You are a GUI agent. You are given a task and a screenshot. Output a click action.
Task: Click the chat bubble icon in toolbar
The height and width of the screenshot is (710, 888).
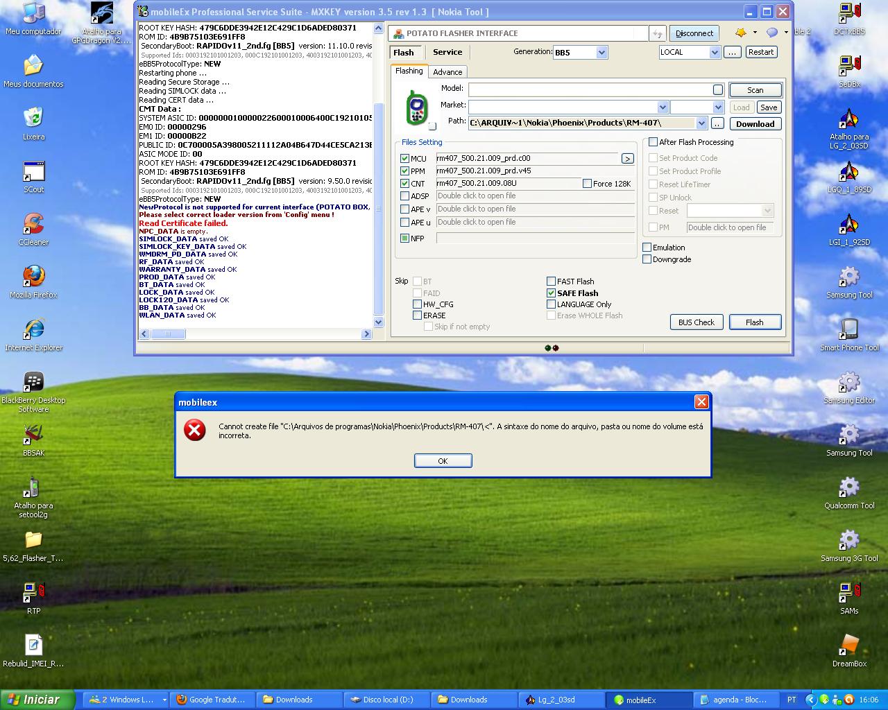click(x=772, y=33)
